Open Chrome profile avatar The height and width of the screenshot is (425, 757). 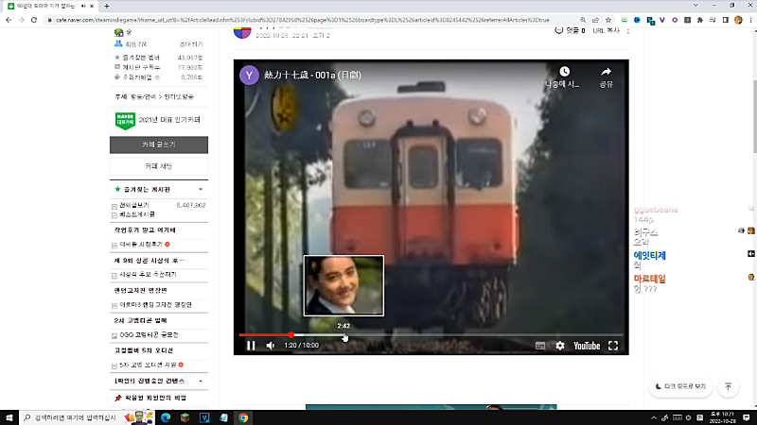click(x=738, y=20)
